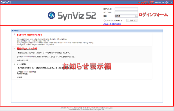The image size is (174, 111).
Task: Focus the ログインID input field
Action: 126,9
